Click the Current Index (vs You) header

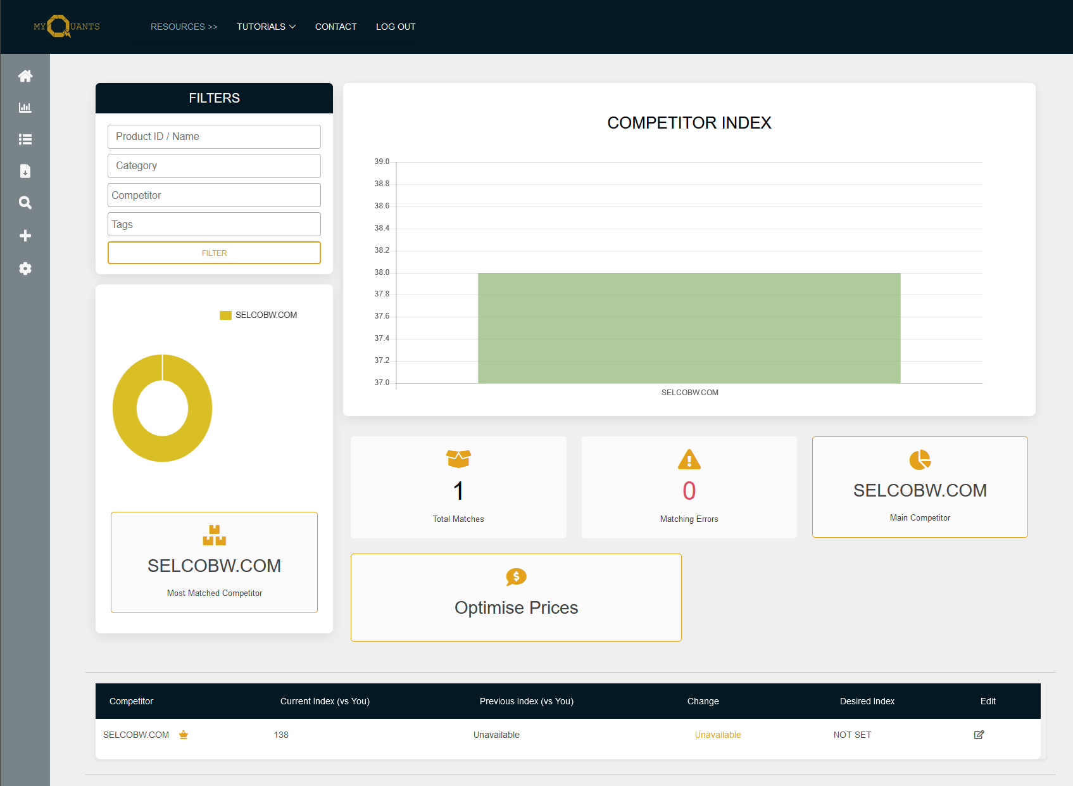325,701
